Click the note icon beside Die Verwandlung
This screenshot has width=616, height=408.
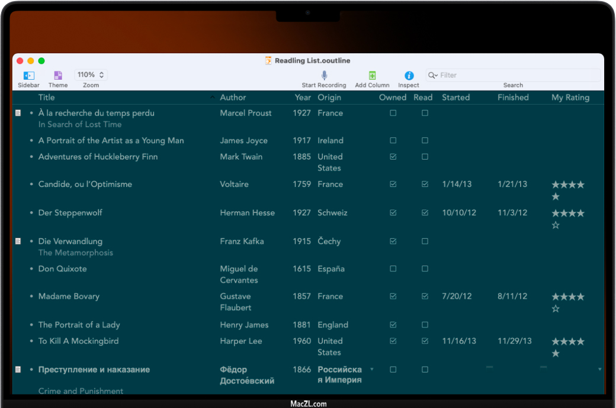(18, 241)
